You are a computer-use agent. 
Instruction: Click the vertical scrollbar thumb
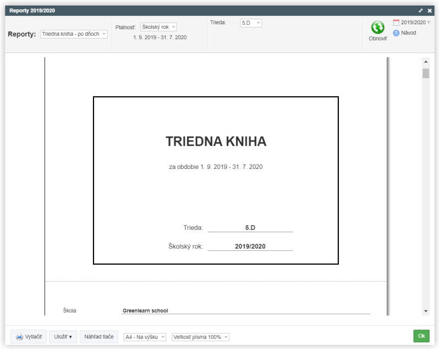(x=426, y=74)
